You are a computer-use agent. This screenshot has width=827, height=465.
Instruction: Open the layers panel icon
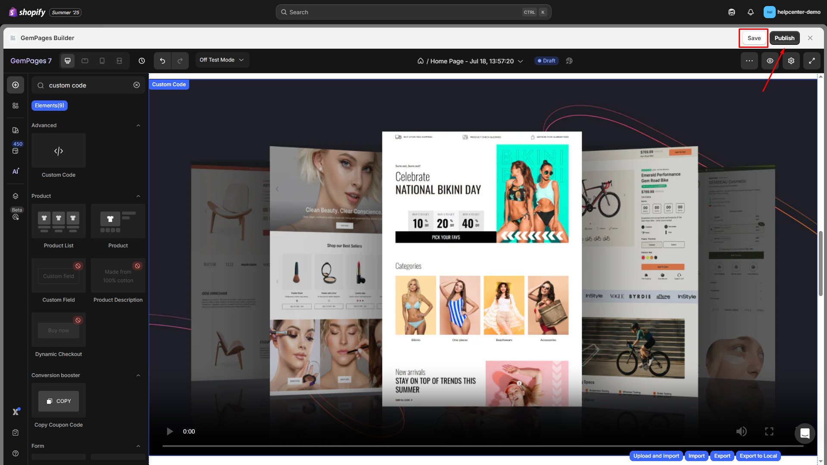click(16, 196)
